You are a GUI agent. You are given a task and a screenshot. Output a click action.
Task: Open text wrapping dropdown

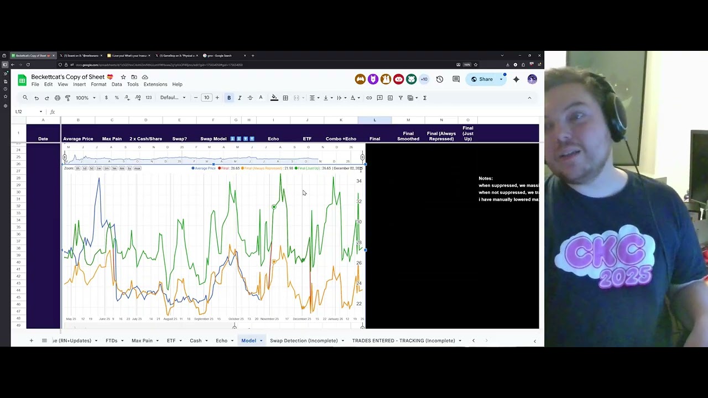[x=341, y=98]
